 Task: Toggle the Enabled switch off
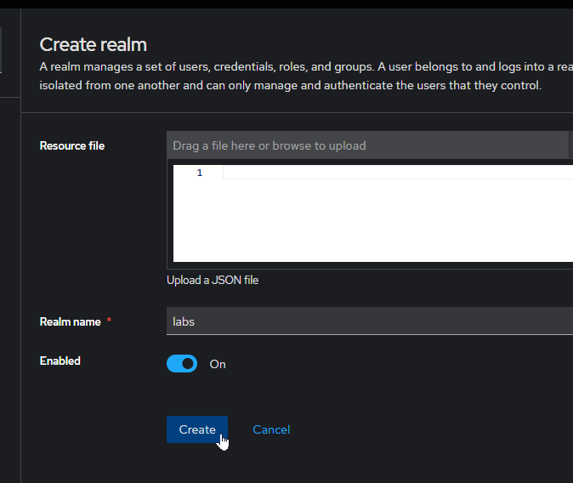pos(182,364)
